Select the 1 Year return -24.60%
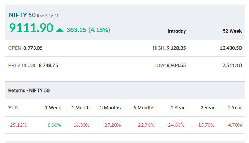249x143 pixels. [x=175, y=125]
